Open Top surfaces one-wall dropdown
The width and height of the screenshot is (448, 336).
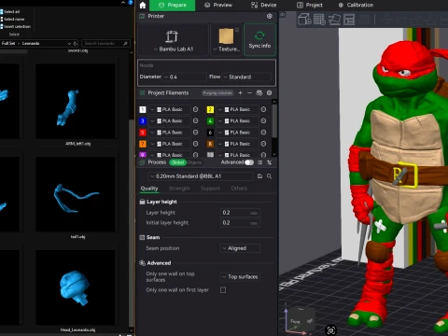240,277
